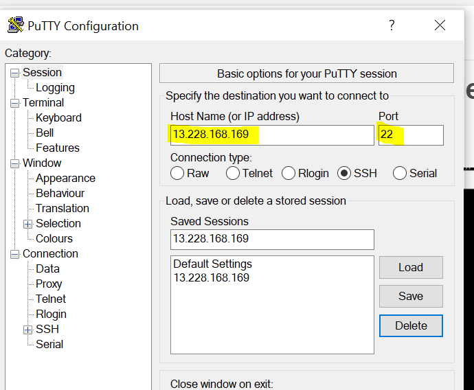Open the Translation settings category
Screen dimensions: 474x390
point(63,209)
